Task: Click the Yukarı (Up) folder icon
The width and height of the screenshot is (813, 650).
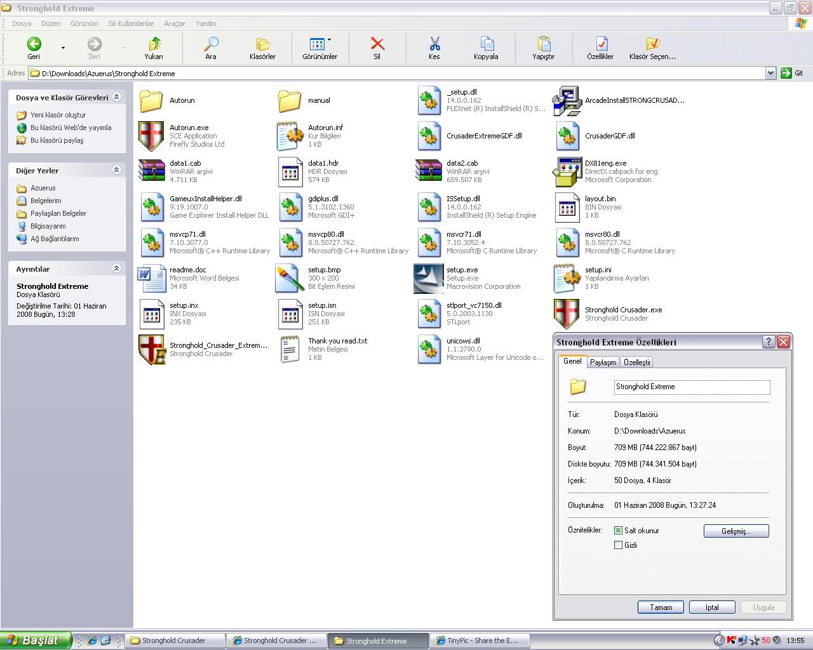Action: click(x=154, y=44)
